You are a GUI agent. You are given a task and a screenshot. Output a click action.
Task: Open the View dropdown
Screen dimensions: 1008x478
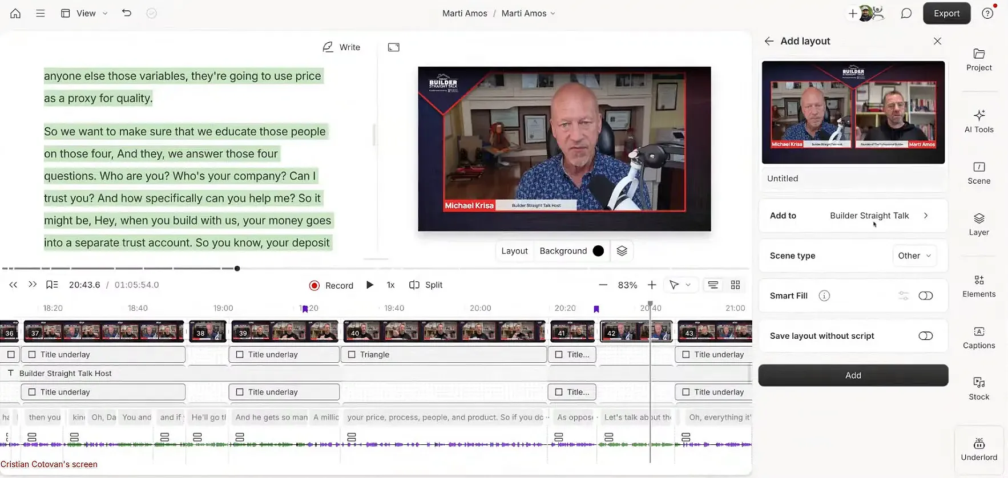[84, 13]
